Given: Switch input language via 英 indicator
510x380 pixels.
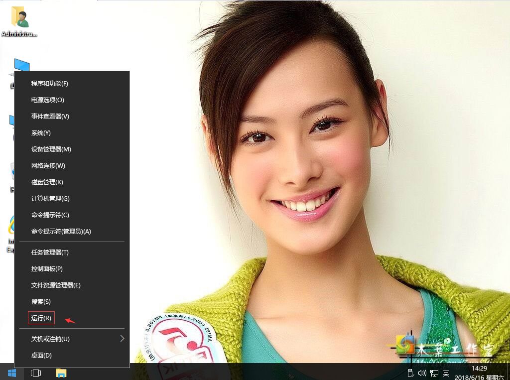Looking at the screenshot, I should [x=446, y=373].
